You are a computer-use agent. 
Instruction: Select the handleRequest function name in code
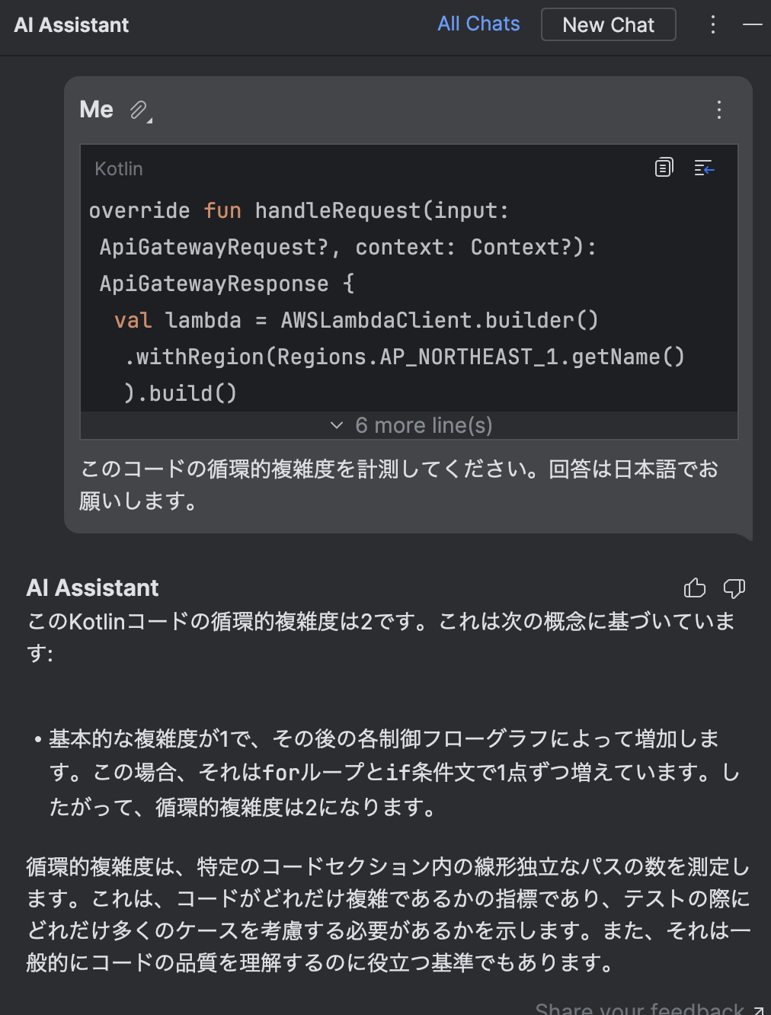point(338,210)
